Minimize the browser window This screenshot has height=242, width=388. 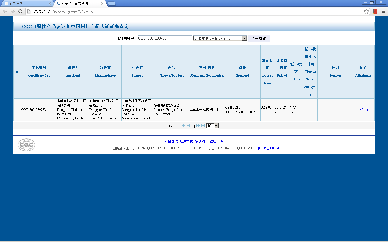[365, 2]
